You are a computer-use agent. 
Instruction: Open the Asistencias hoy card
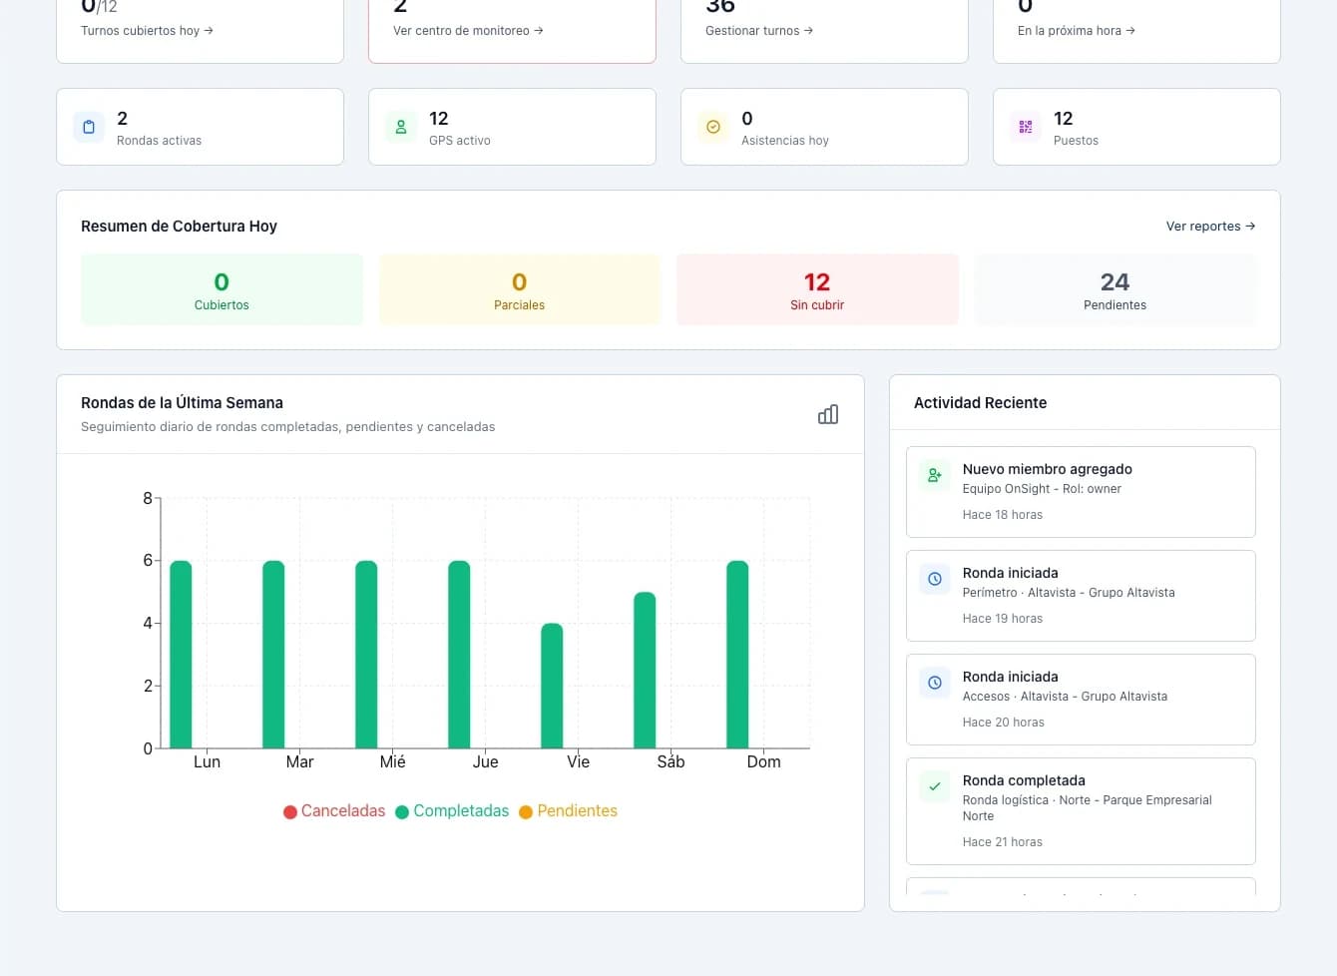pyautogui.click(x=824, y=127)
